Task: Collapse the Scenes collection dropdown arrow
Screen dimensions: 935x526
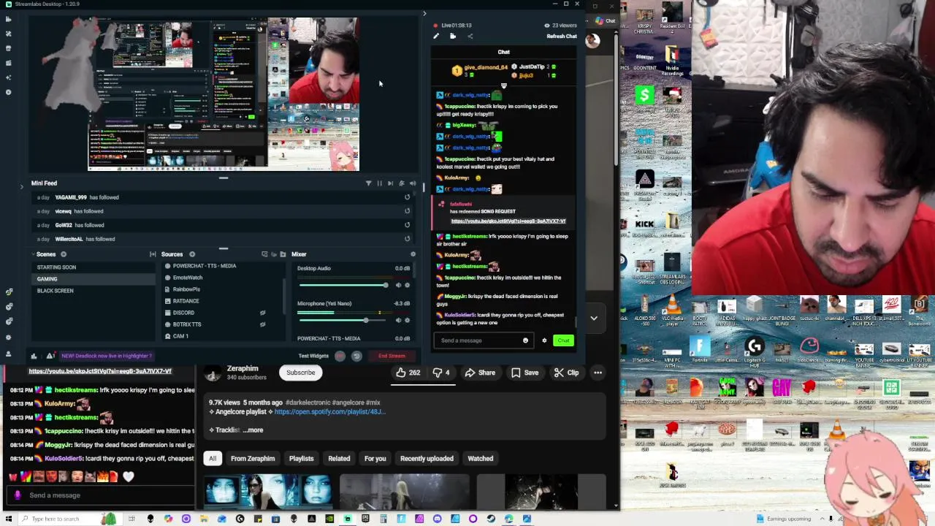Action: pyautogui.click(x=33, y=254)
